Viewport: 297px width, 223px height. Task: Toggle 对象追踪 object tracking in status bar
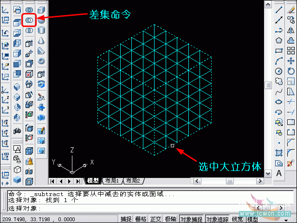[217, 219]
